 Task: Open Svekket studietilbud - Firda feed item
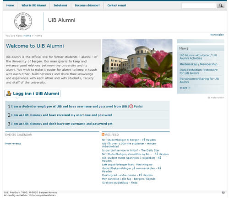click(120, 182)
